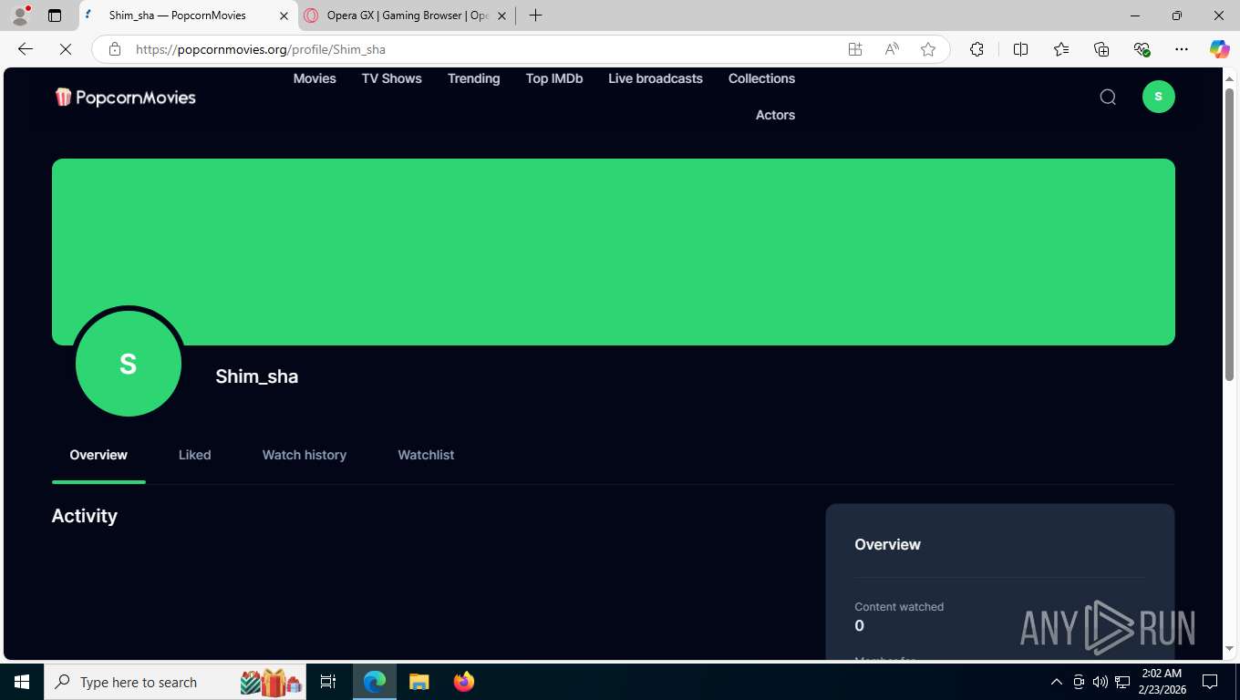Open the green S account avatar menu
Image resolution: width=1240 pixels, height=700 pixels.
coord(1159,97)
